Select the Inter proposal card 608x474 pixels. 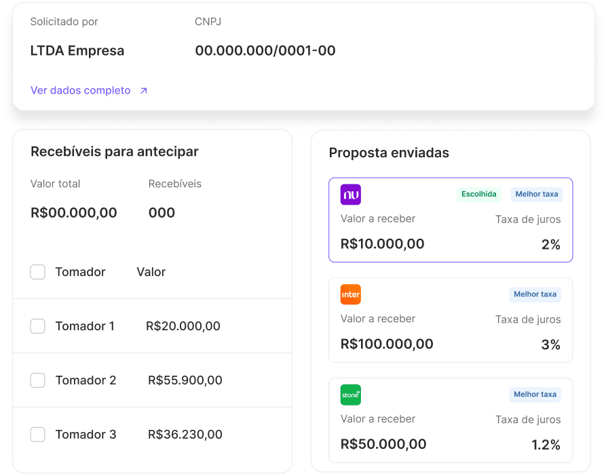451,319
